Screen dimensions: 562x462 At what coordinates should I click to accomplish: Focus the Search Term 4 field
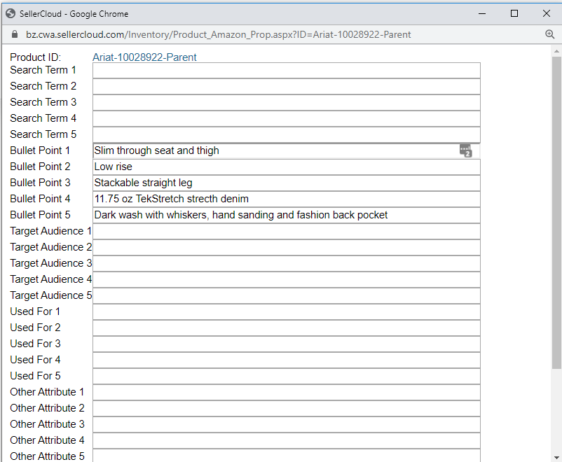coord(287,119)
